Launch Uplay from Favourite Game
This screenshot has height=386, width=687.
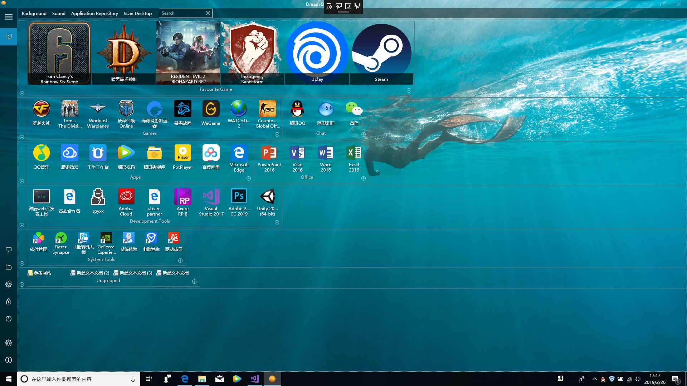[x=317, y=53]
